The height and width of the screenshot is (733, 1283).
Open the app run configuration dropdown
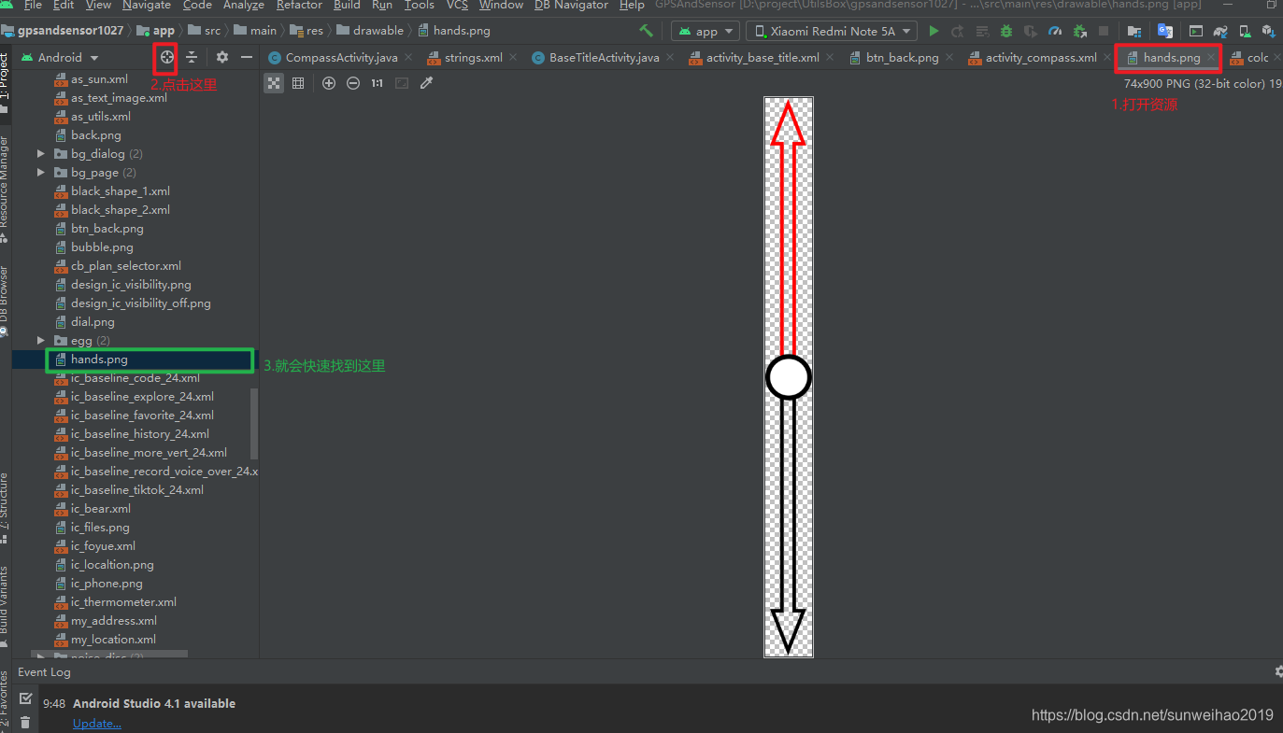[x=706, y=31]
